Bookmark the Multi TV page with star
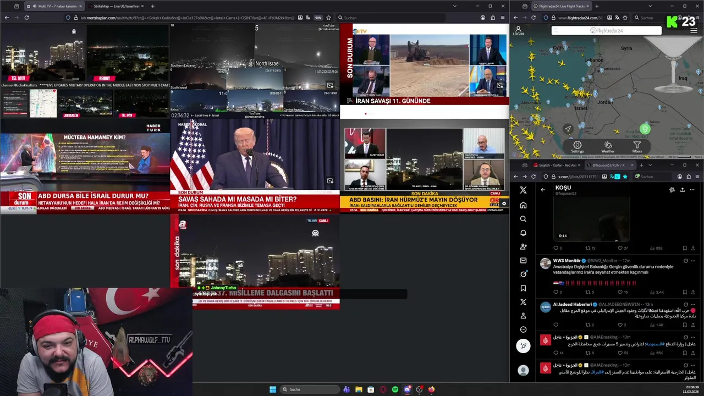The height and width of the screenshot is (396, 704). 328,18
